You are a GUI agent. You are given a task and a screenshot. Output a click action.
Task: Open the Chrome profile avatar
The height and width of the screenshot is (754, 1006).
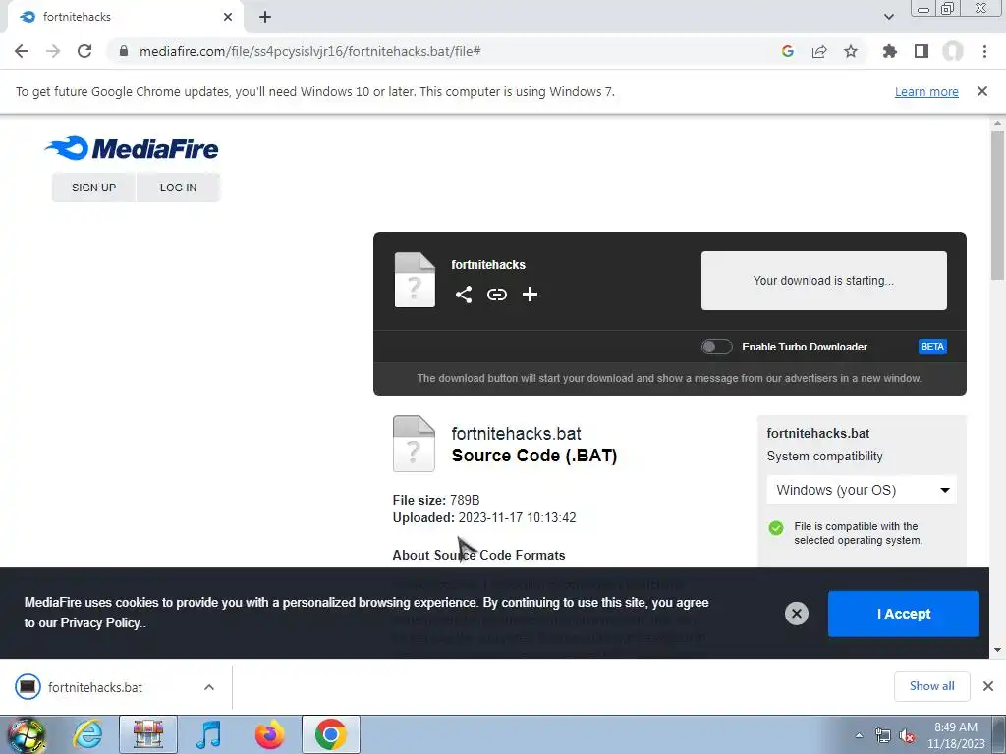[x=953, y=51]
